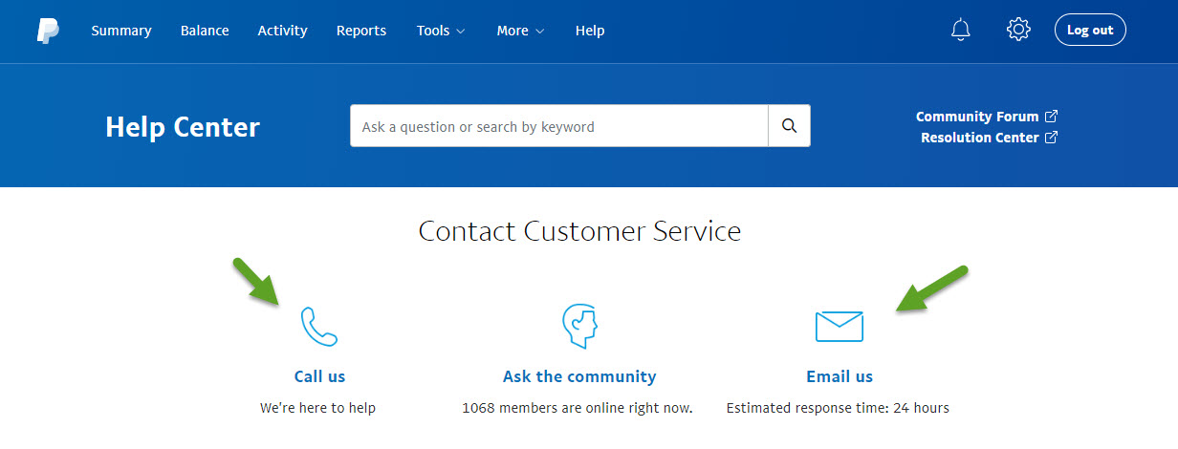Click the PayPal logo icon

point(48,31)
